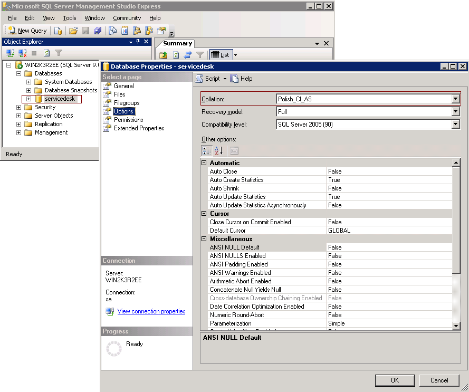Collapse the Databases tree node
Viewport: 469px width, 392px height.
[18, 73]
